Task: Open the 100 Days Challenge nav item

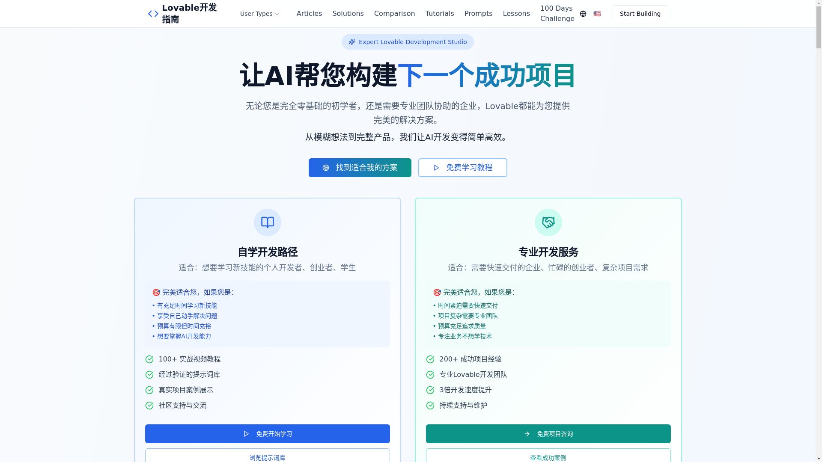Action: click(557, 14)
